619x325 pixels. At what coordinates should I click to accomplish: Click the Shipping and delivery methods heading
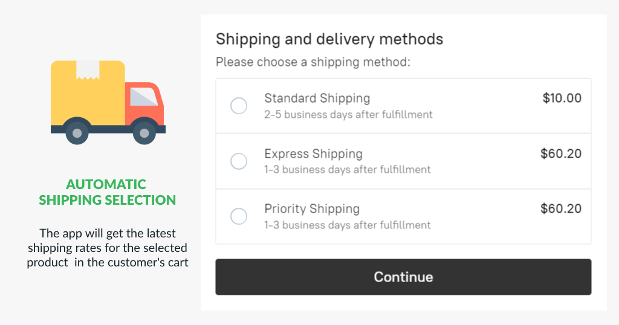[329, 39]
